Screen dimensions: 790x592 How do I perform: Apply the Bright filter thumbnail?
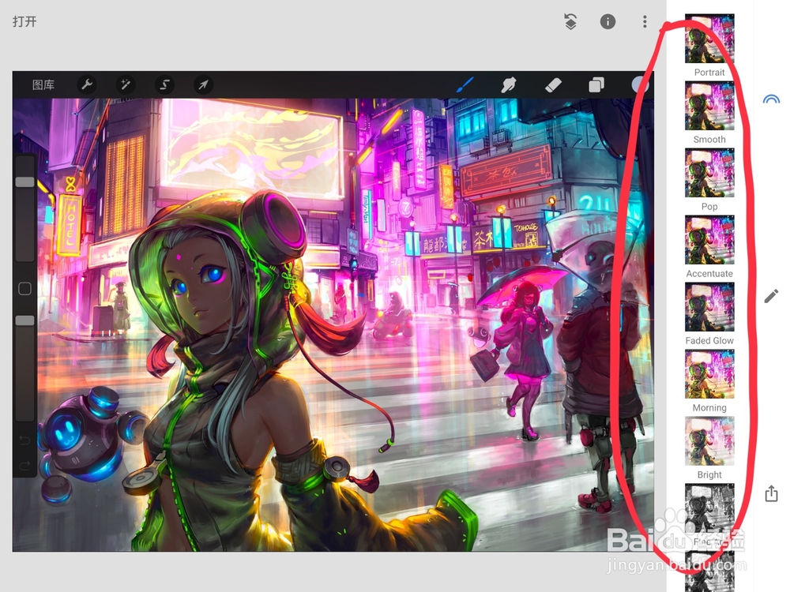click(x=709, y=440)
